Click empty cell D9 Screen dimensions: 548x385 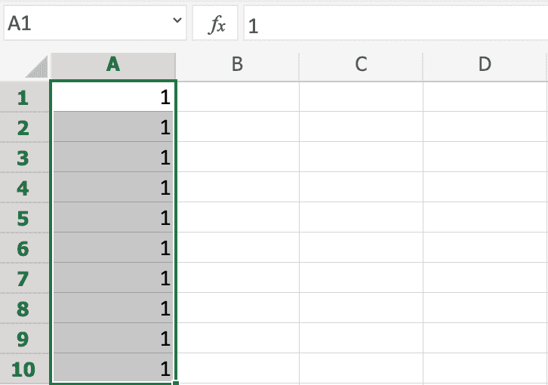pyautogui.click(x=485, y=339)
